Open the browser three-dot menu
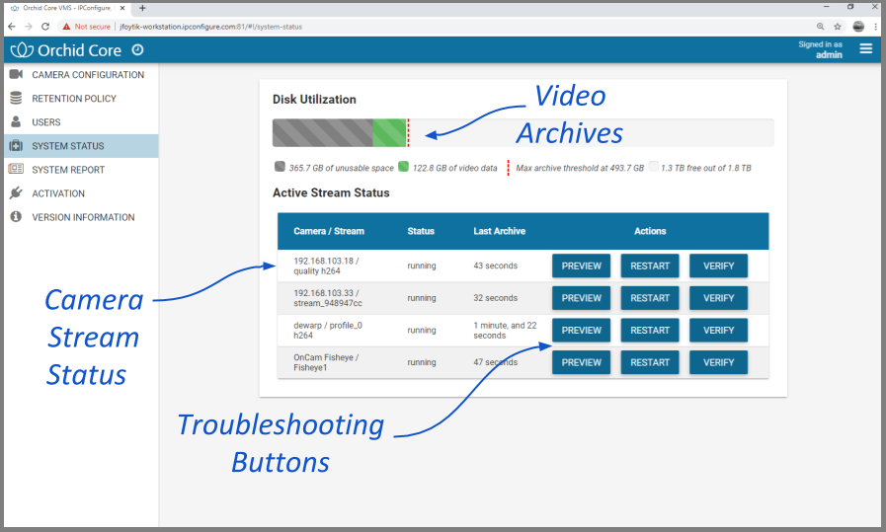886x532 pixels. [876, 27]
